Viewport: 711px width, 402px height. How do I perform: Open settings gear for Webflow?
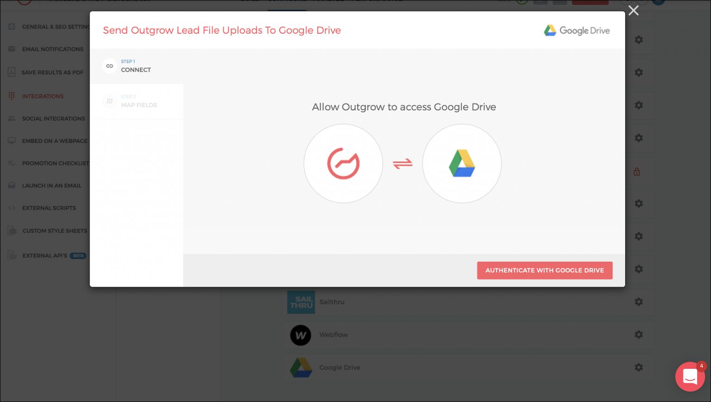[x=639, y=334]
